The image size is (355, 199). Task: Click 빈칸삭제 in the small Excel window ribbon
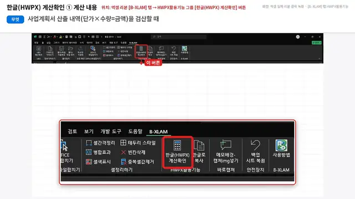coord(123,51)
